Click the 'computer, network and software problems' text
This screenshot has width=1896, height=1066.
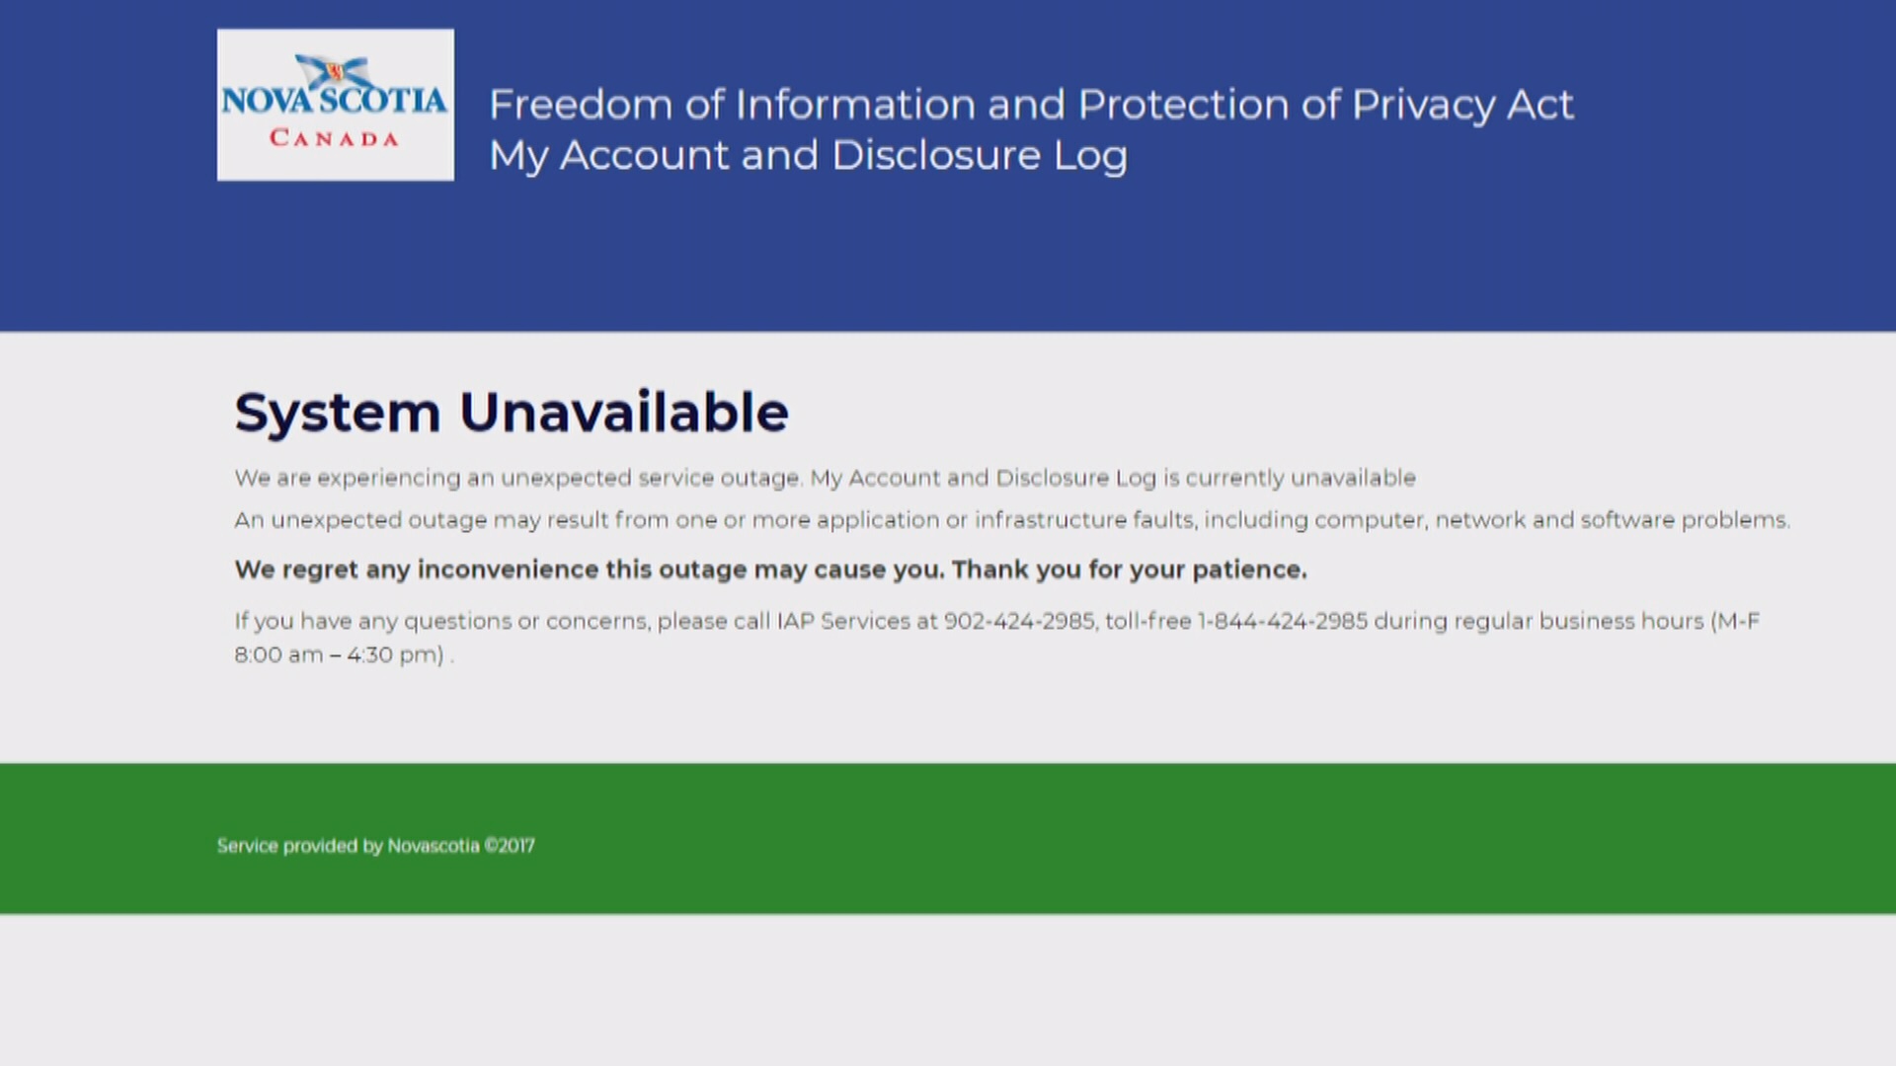(1550, 520)
